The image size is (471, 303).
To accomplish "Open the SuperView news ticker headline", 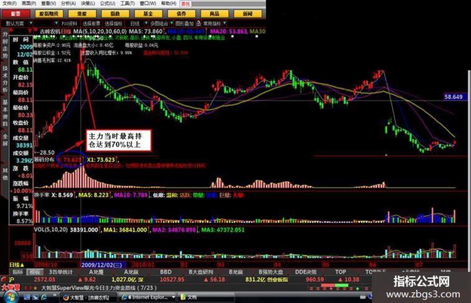I will coord(99,288).
